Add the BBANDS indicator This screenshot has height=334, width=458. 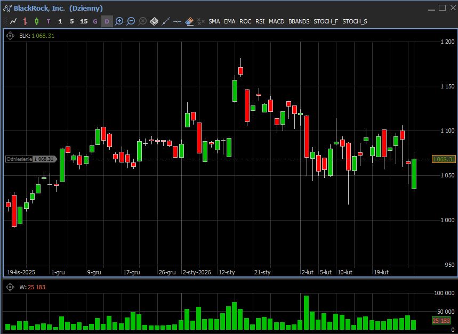[299, 21]
